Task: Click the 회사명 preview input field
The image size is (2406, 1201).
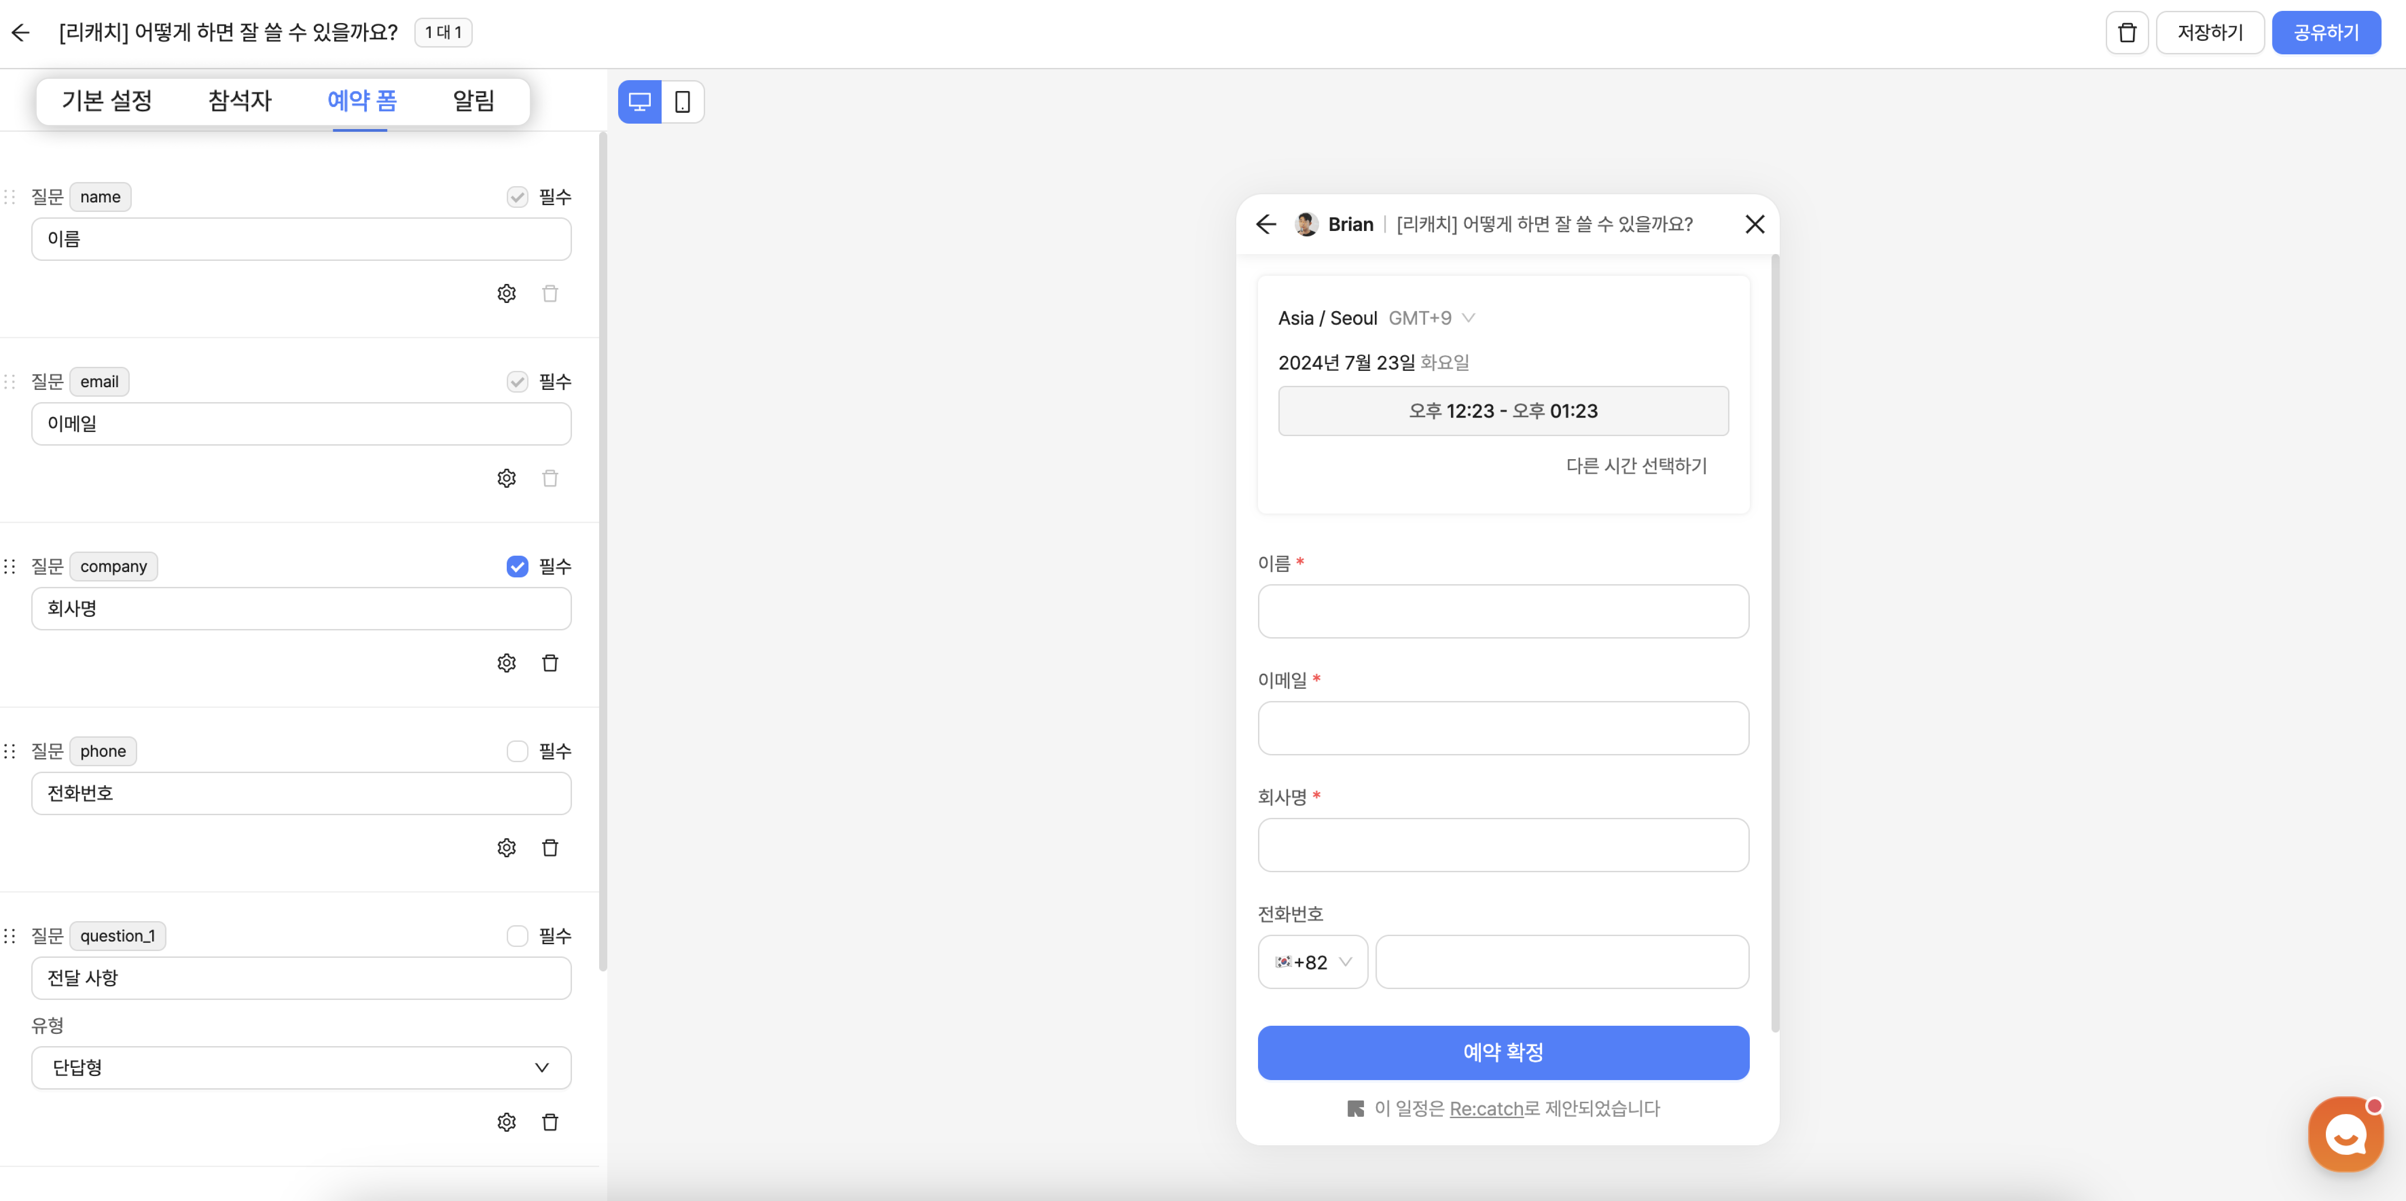Action: (x=1503, y=845)
